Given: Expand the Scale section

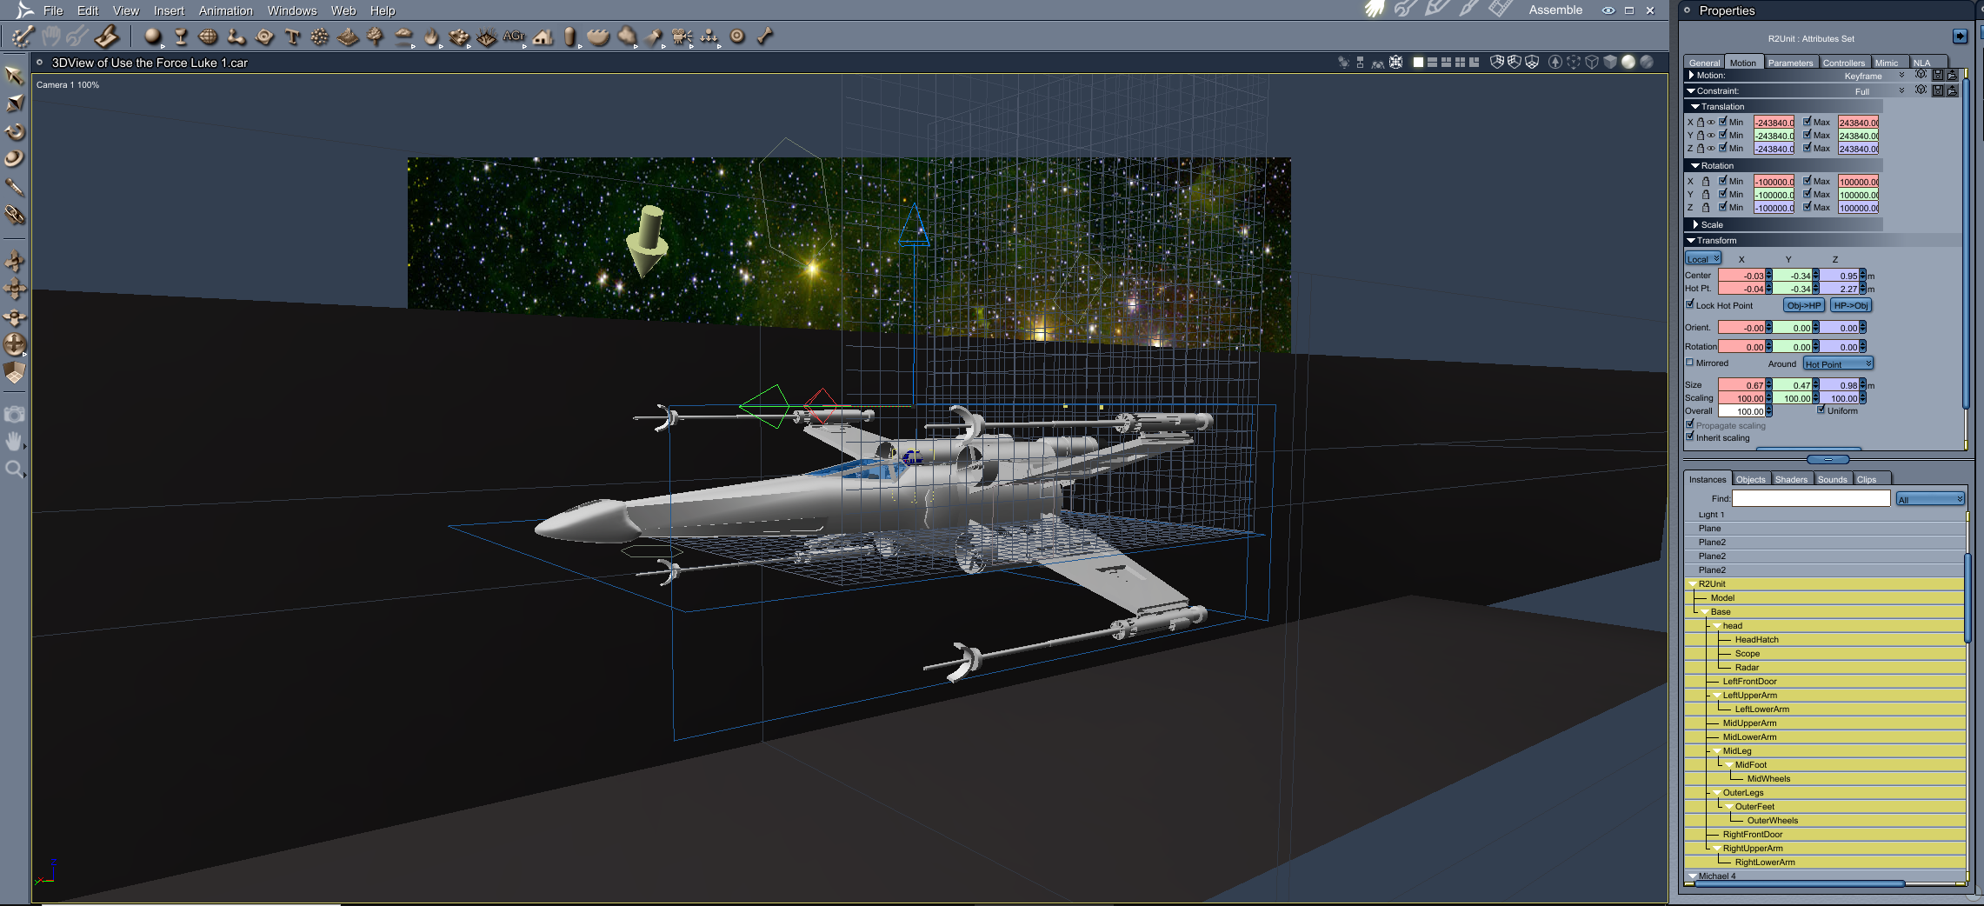Looking at the screenshot, I should [x=1695, y=224].
